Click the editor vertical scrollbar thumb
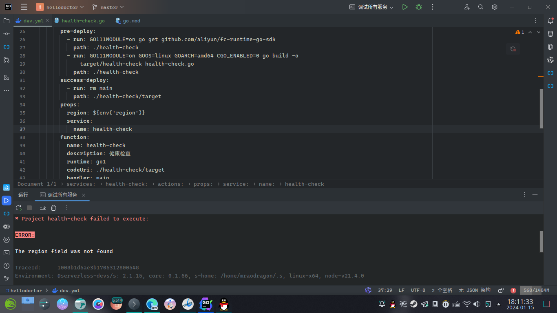This screenshot has width=557, height=313. coord(542,109)
